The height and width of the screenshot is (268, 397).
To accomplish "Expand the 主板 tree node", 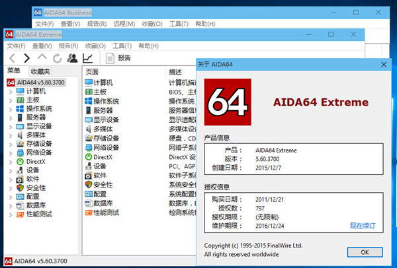I will point(10,100).
